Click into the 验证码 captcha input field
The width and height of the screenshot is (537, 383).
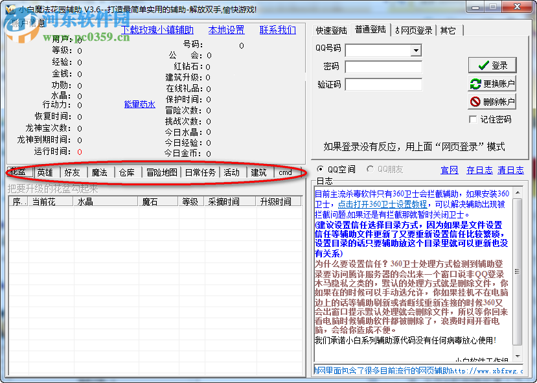383,84
